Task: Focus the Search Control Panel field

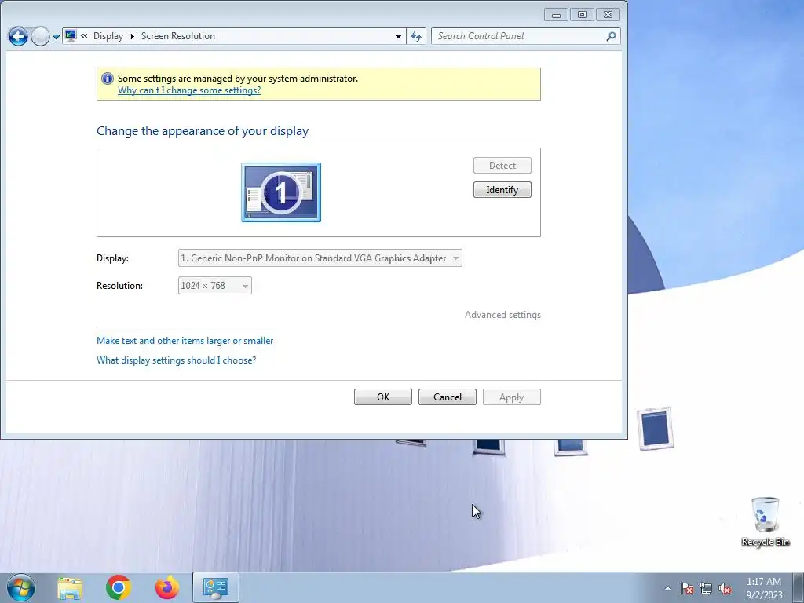Action: point(525,36)
